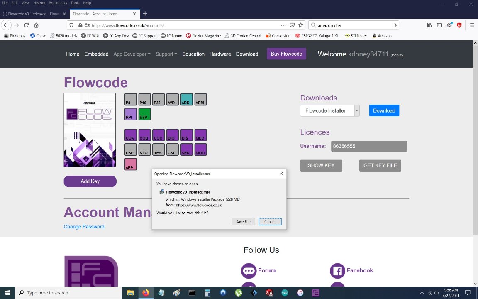This screenshot has width=478, height=299.
Task: Open the Forum speech bubble icon
Action: tap(249, 271)
